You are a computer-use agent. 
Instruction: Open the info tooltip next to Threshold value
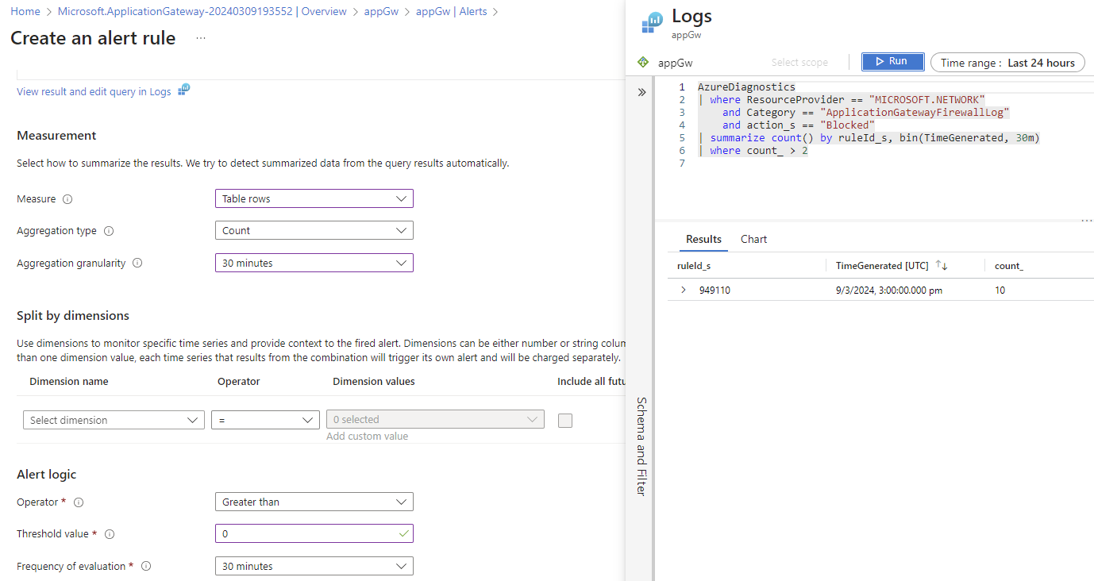pos(110,534)
